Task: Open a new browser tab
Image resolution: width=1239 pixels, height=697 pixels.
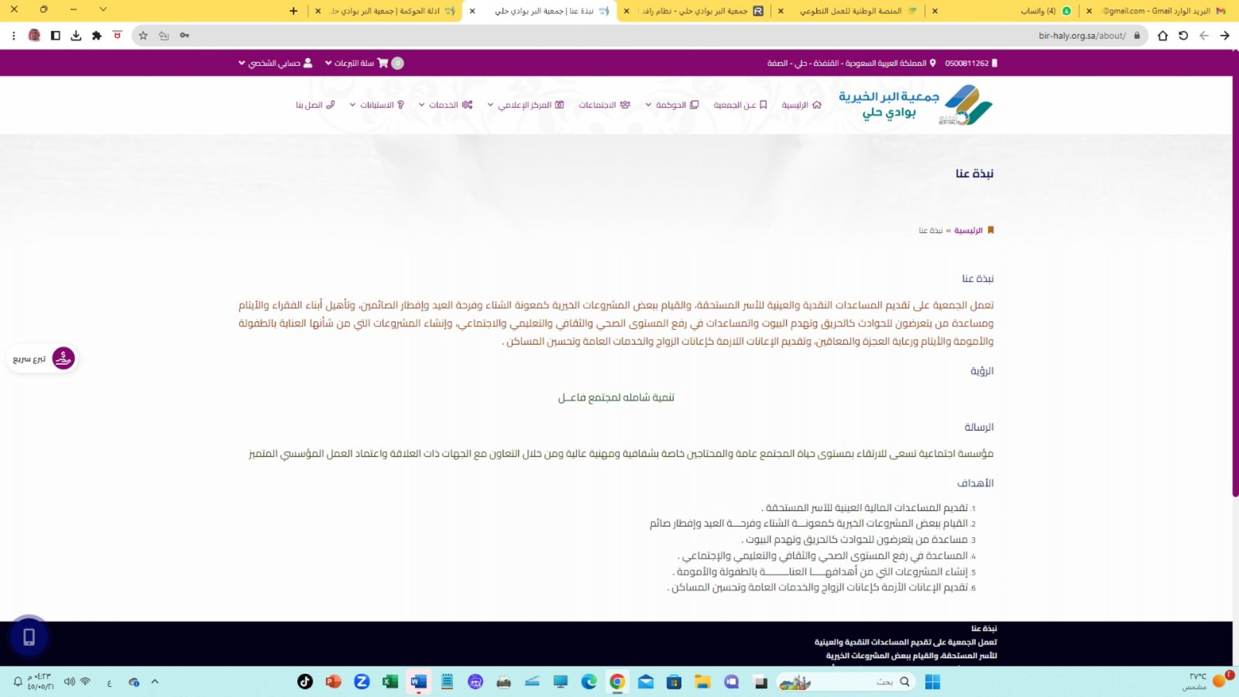Action: click(293, 11)
